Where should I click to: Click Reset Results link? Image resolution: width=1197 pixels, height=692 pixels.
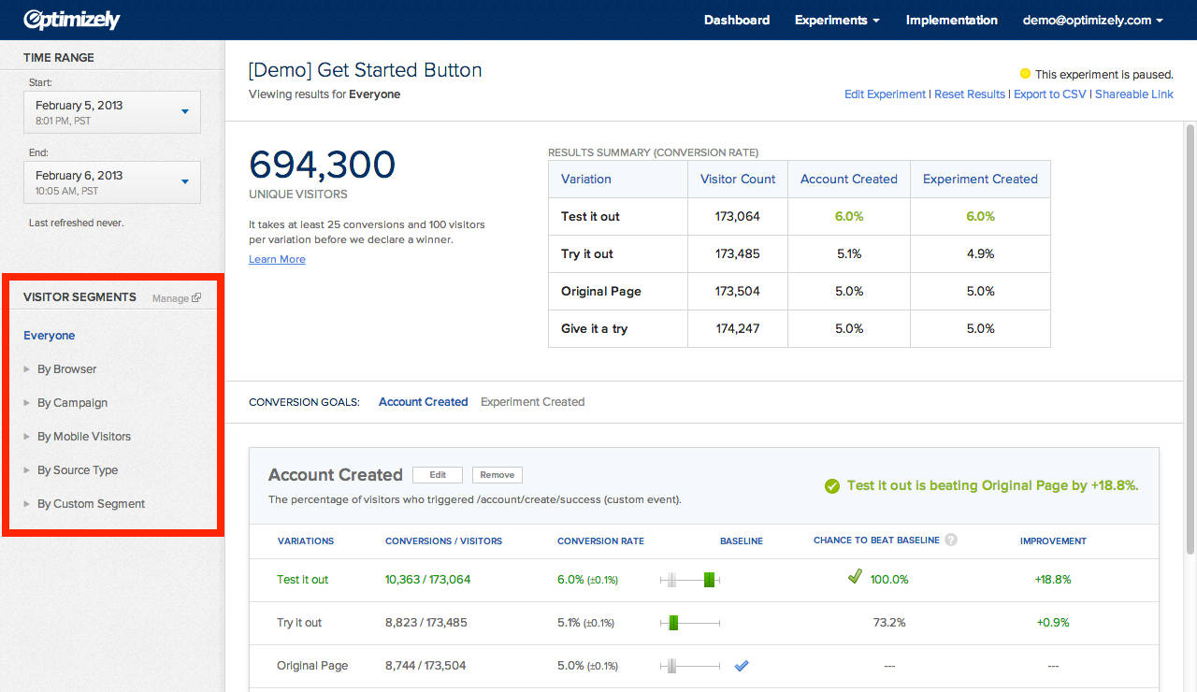tap(969, 94)
